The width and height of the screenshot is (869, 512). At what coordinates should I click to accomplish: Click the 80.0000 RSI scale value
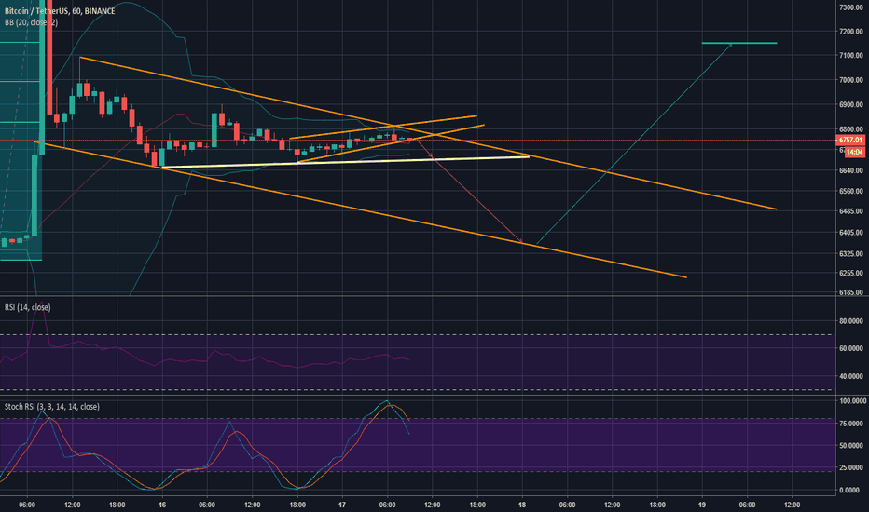tap(850, 321)
